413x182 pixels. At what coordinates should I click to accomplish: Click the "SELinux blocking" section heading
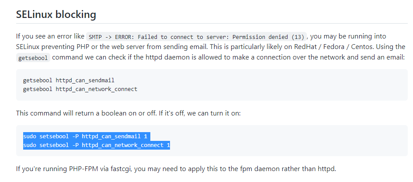point(56,14)
